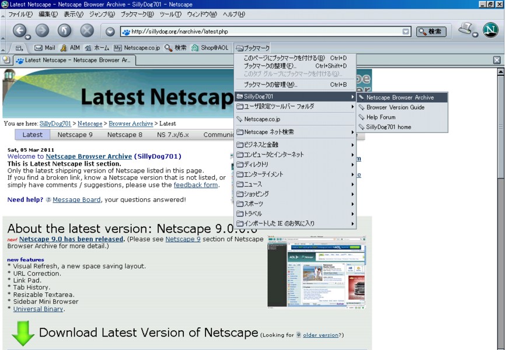Image resolution: width=506 pixels, height=350 pixels.
Task: Open the 表示(V) menu
Action: click(74, 14)
